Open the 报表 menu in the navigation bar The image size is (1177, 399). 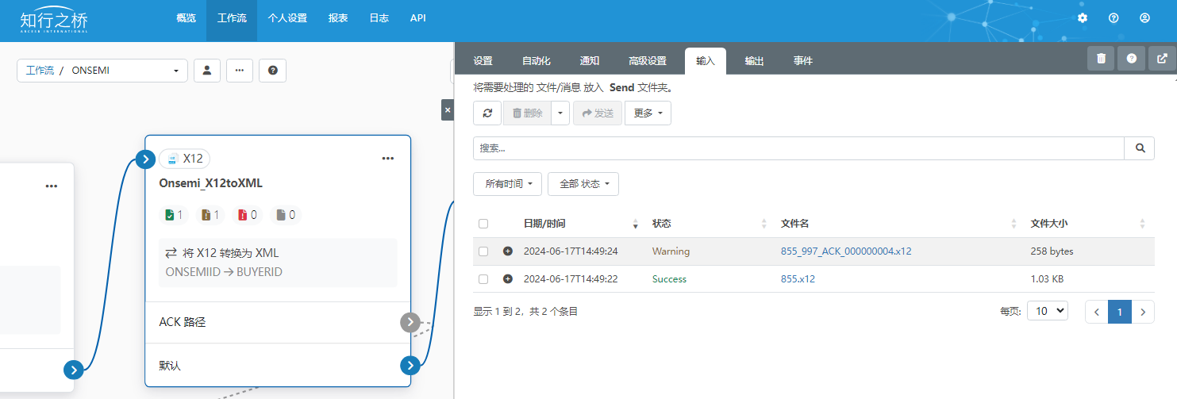pos(338,17)
